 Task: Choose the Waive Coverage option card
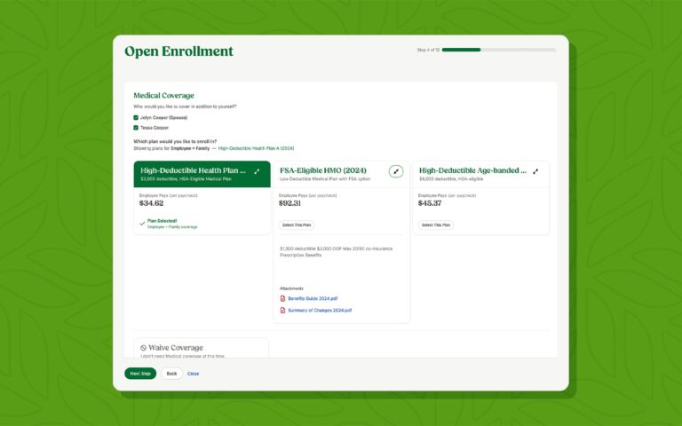coord(201,349)
